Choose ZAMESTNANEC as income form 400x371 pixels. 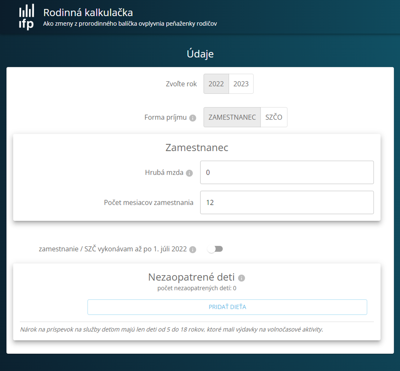pyautogui.click(x=232, y=117)
